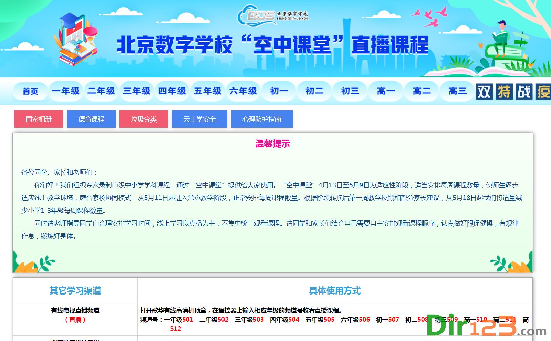Open the 心理防护指南 button

click(262, 119)
